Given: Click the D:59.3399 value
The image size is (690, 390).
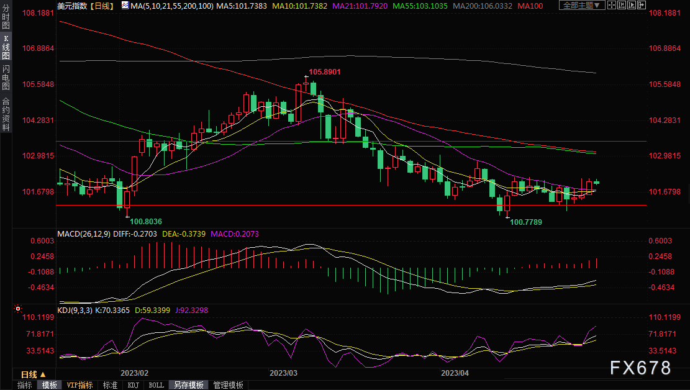Looking at the screenshot, I should (152, 311).
